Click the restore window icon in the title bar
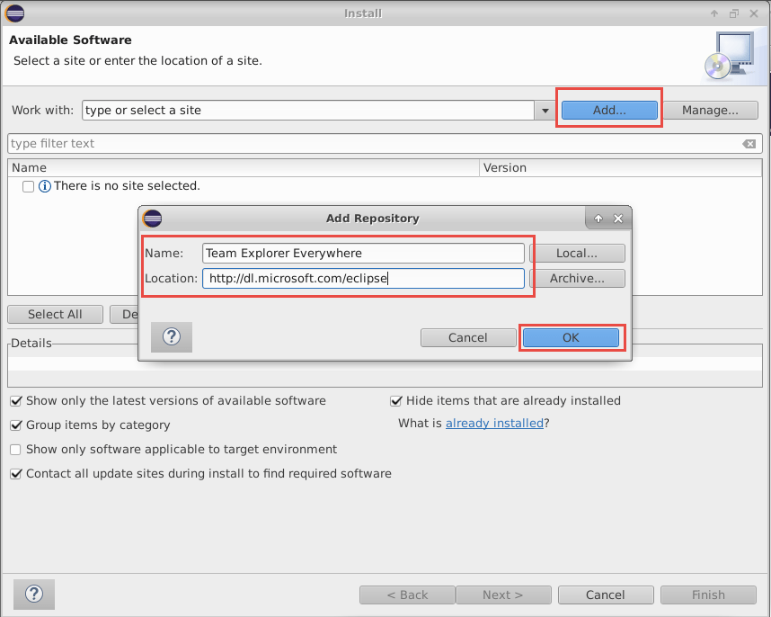 click(733, 13)
